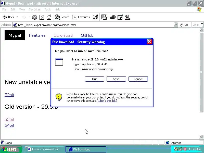204x153 pixels.
Task: Open the Download page link
Action: [63, 35]
